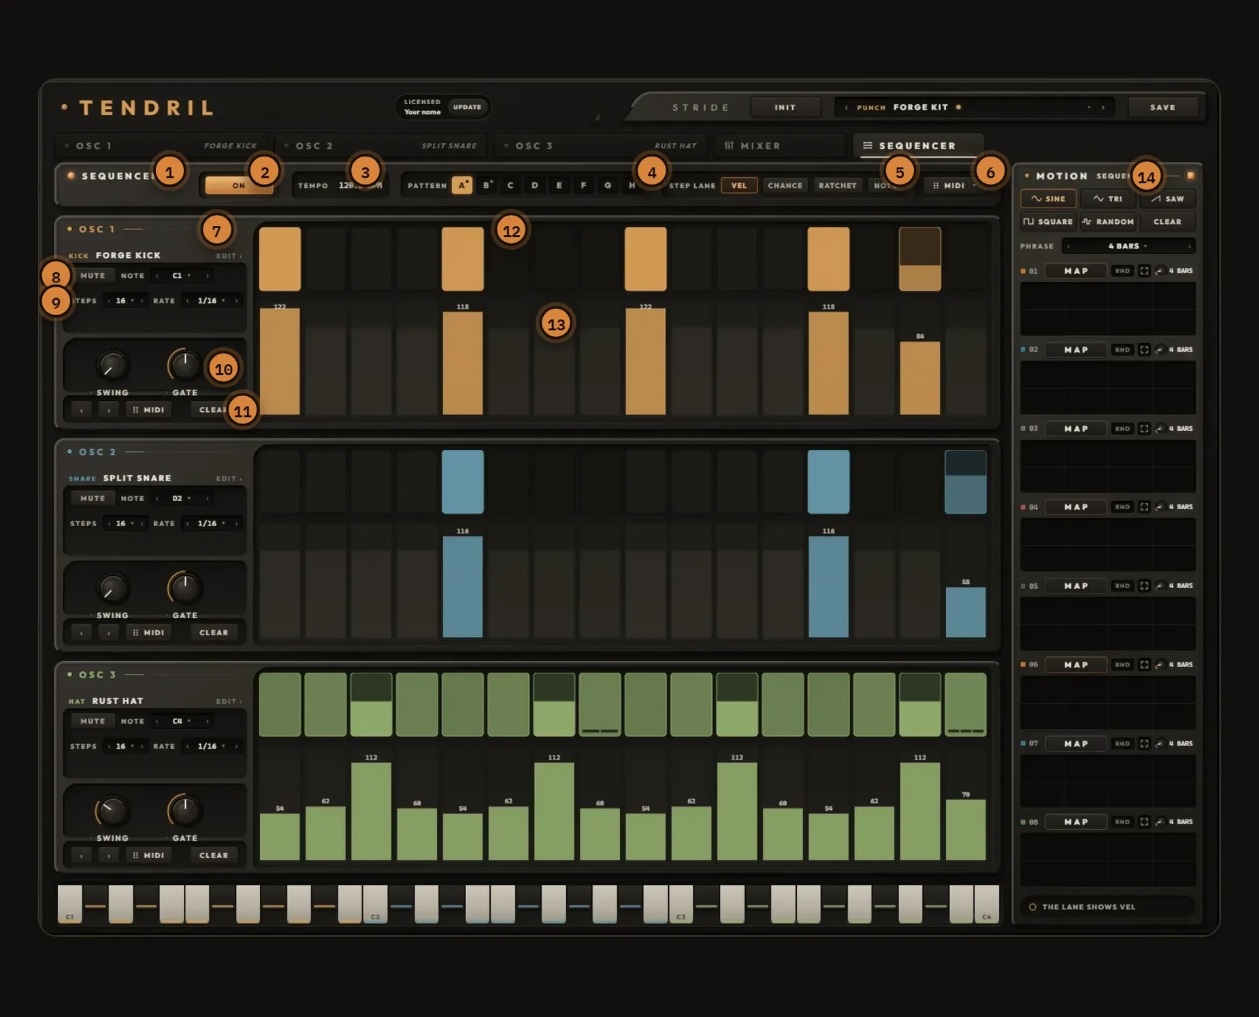Adjust the OSC 3 Gate knob
This screenshot has height=1017, width=1259.
coord(184,811)
